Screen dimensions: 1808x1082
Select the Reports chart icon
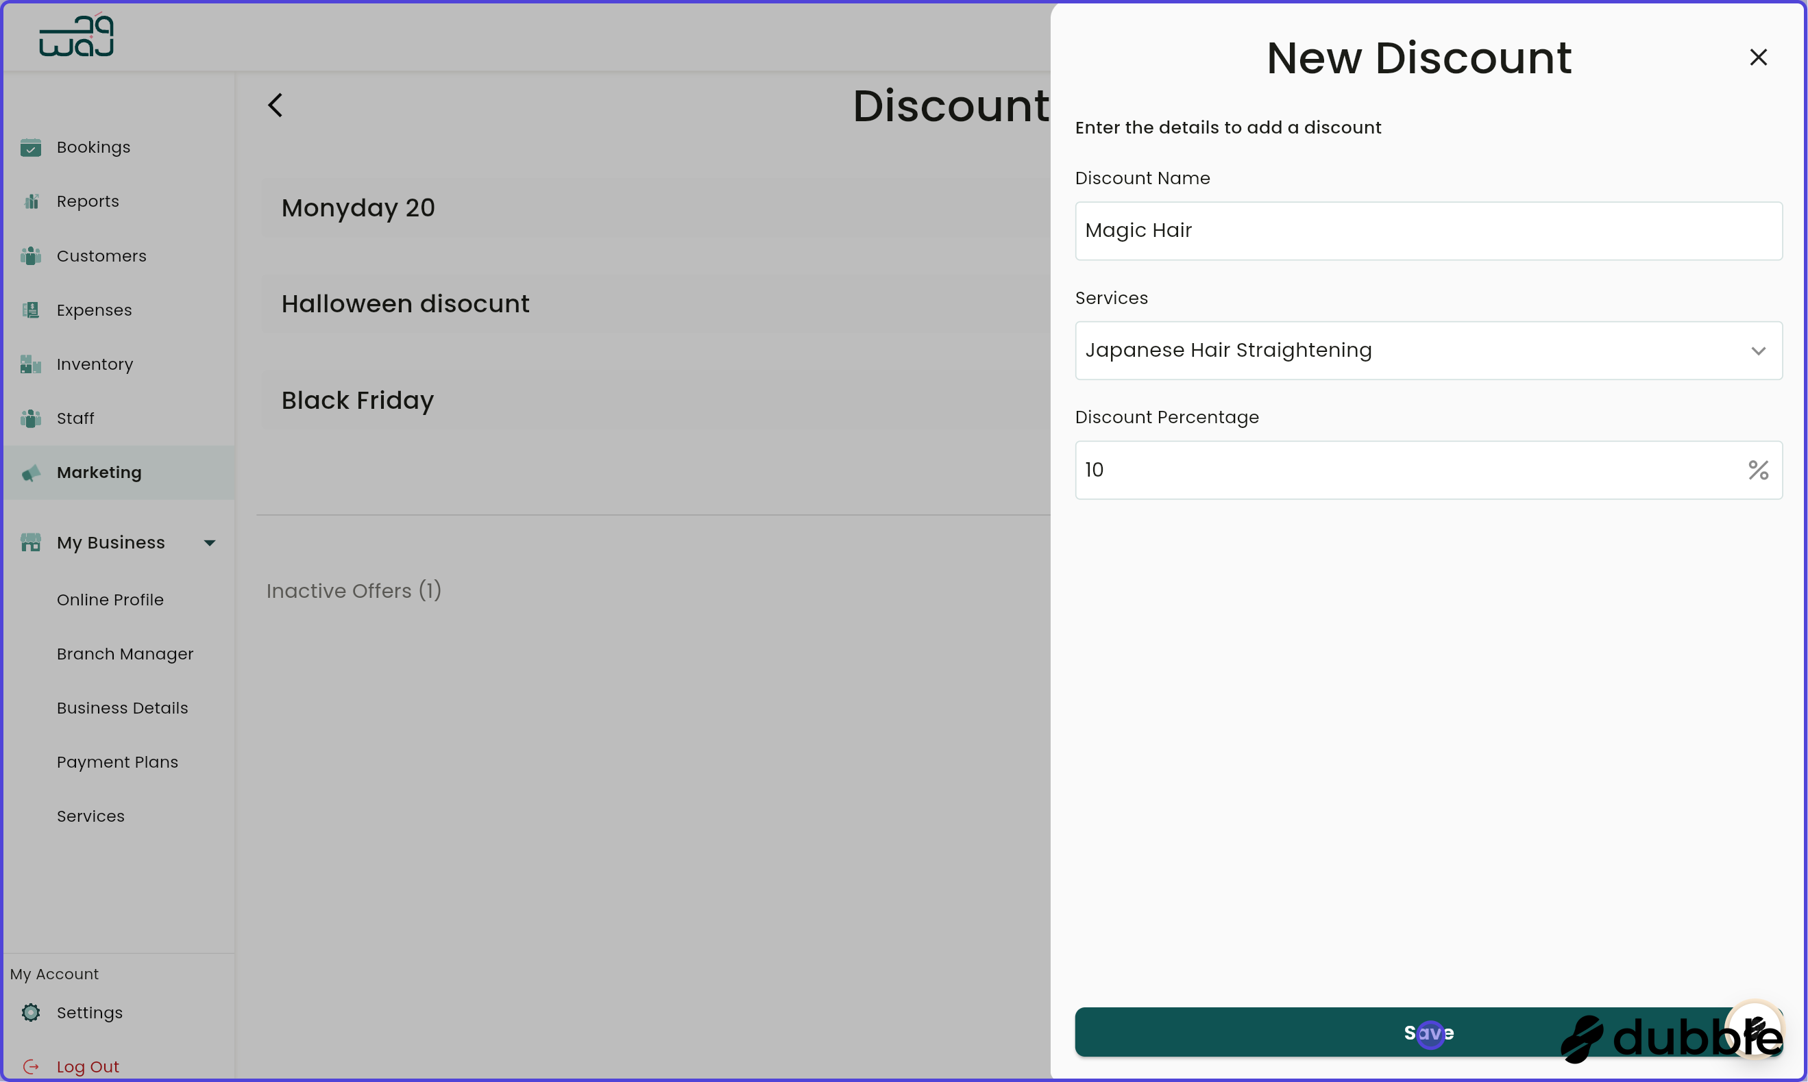coord(32,201)
